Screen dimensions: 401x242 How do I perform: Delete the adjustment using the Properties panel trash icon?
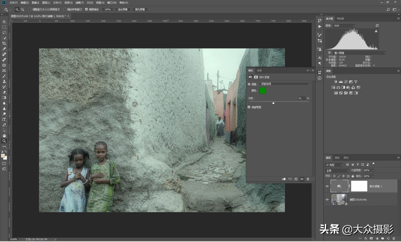click(308, 179)
